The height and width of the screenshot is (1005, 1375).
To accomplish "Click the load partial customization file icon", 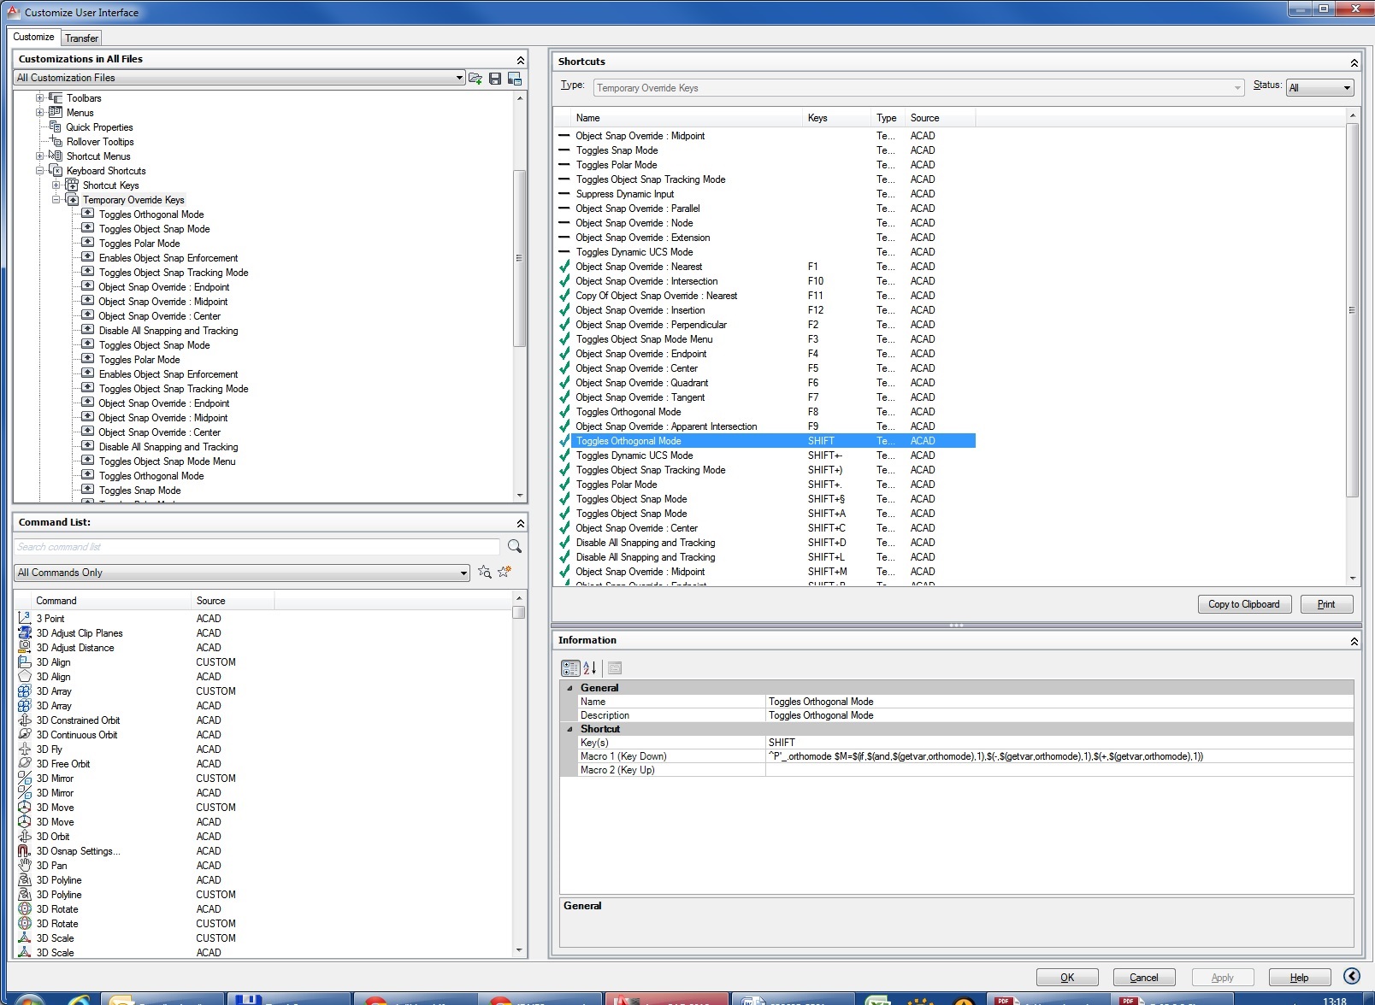I will [x=475, y=78].
